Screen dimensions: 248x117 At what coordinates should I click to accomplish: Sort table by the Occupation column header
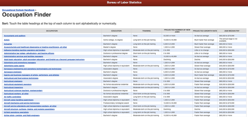[x=52, y=31]
